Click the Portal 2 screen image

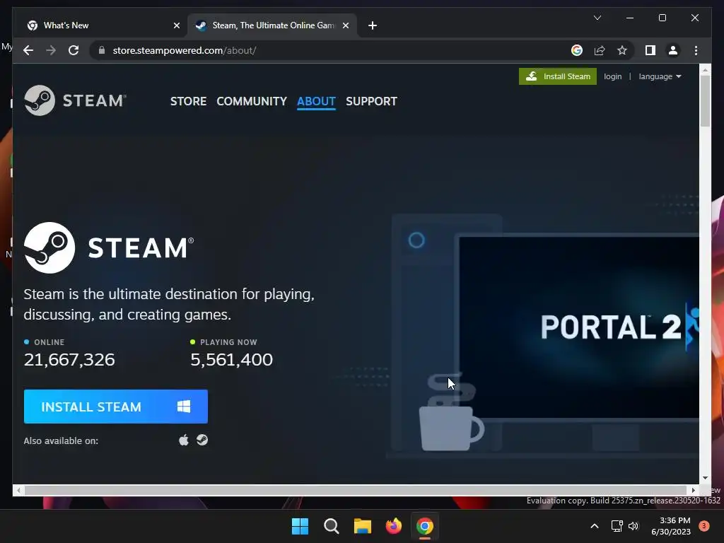pos(579,327)
